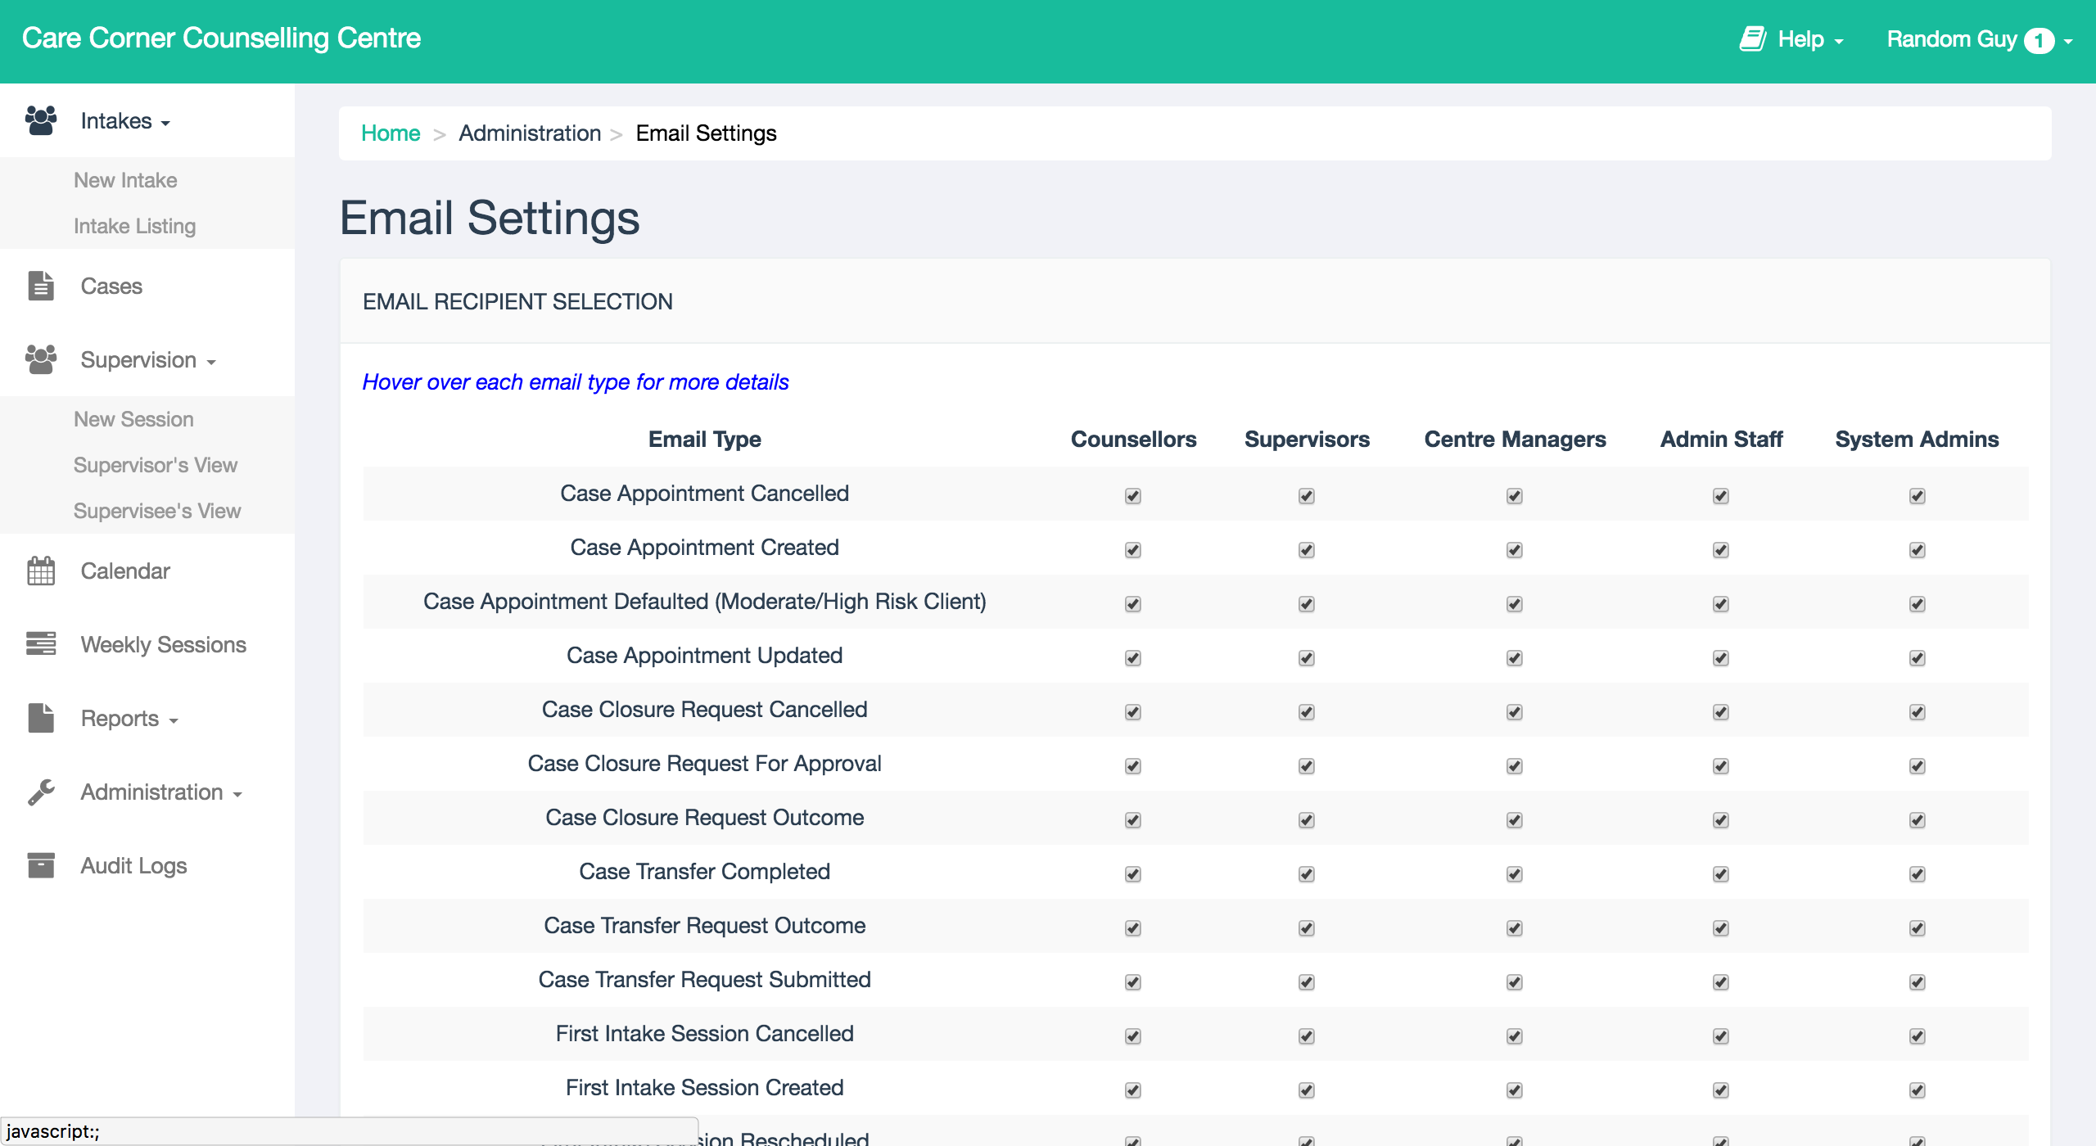Click the 'Case Transfer Completed' email type
Viewport: 2096px width, 1146px height.
704,872
